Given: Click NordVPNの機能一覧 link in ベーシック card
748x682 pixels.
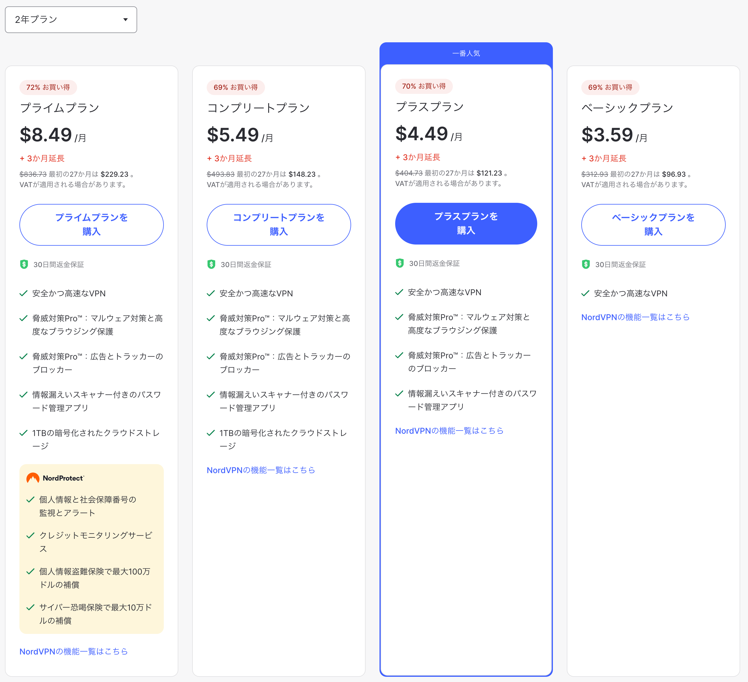Looking at the screenshot, I should click(x=635, y=317).
